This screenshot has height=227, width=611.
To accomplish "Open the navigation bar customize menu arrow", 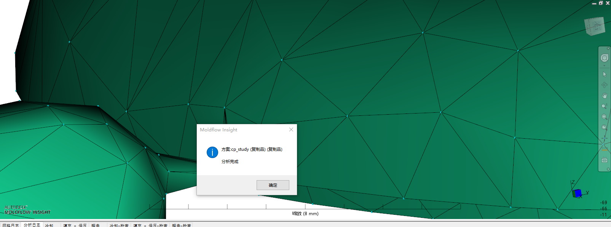I will click(x=608, y=169).
